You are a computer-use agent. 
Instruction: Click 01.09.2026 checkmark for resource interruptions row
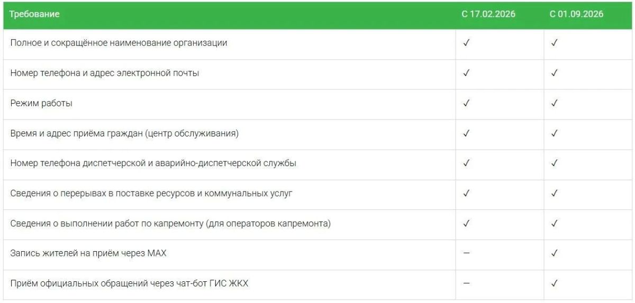tap(554, 193)
